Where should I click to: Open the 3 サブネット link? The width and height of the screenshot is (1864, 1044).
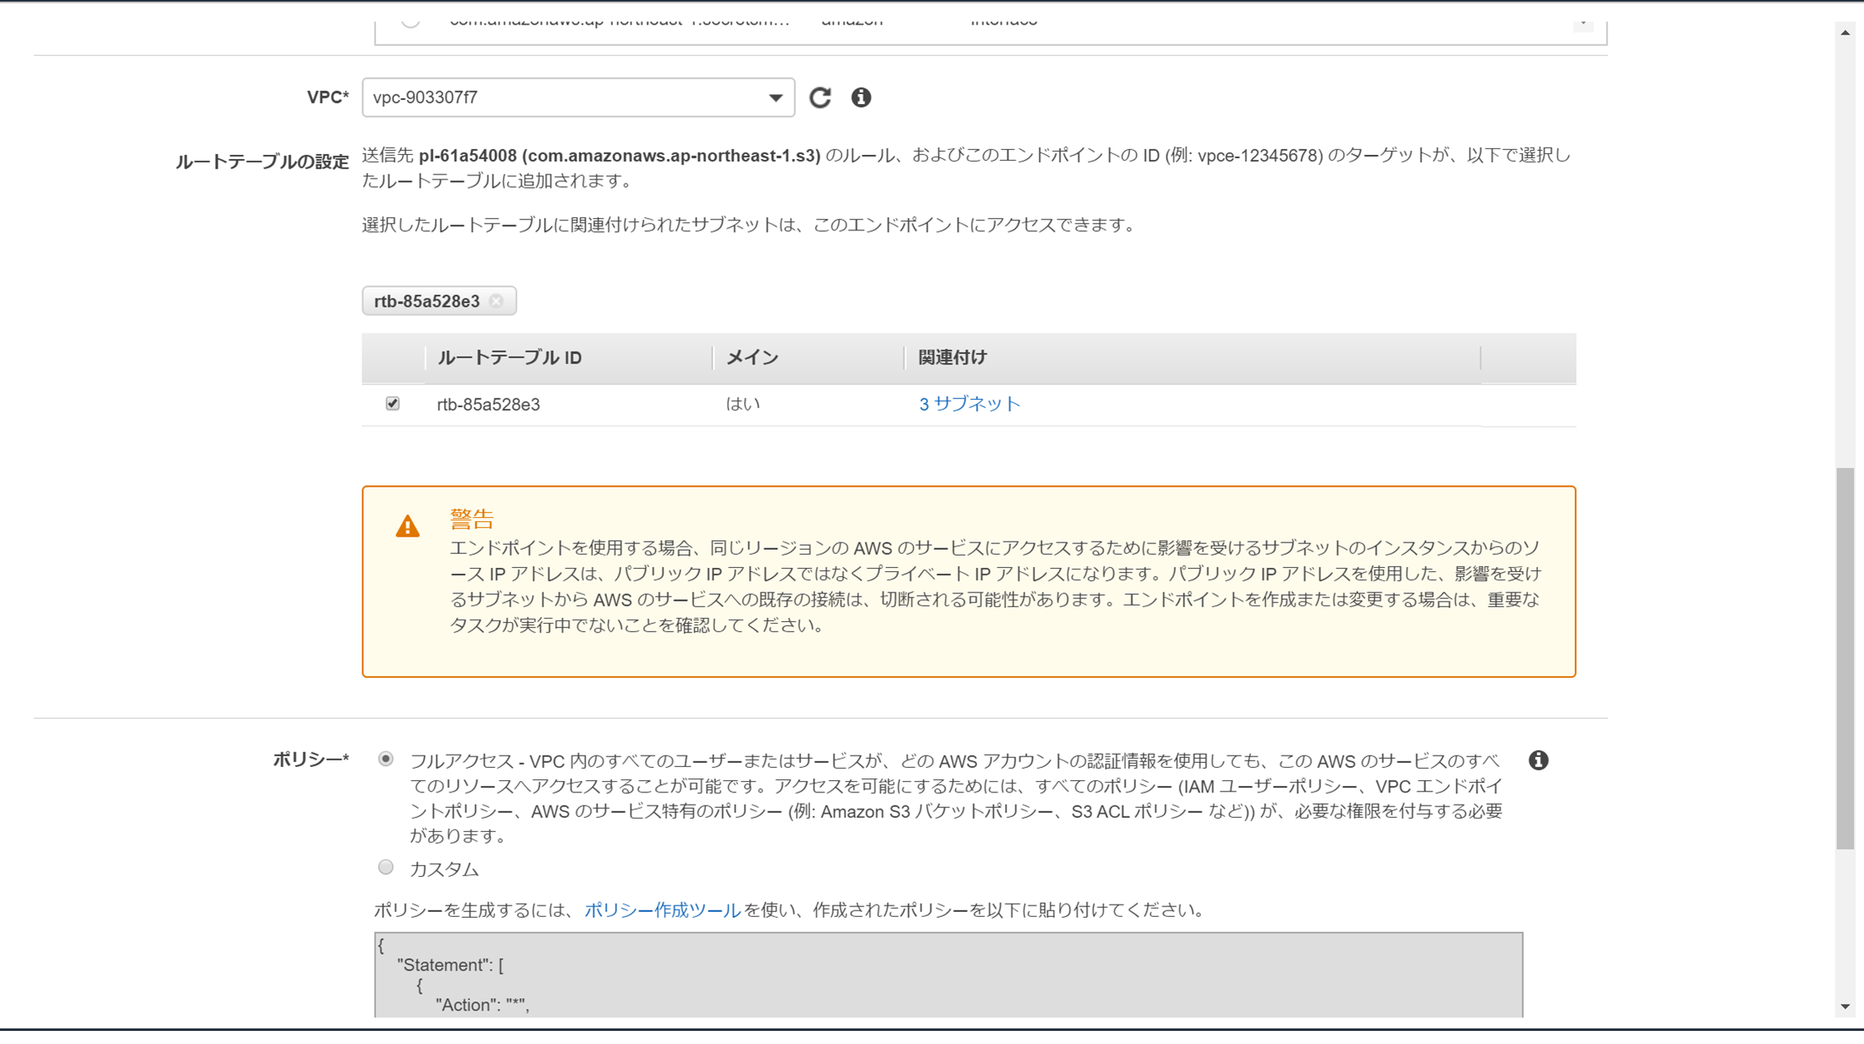coord(969,404)
